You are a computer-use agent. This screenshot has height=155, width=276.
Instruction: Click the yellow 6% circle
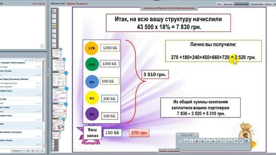point(92,98)
